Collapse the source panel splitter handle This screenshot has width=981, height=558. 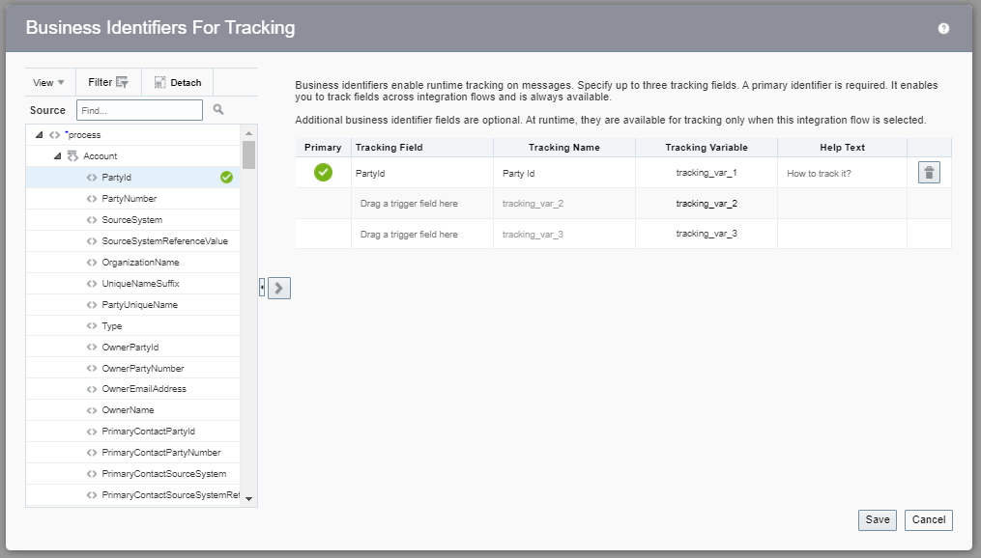point(262,288)
